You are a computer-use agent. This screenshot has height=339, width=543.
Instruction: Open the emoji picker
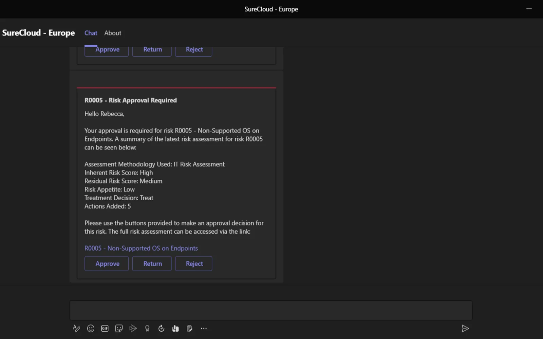(x=91, y=328)
